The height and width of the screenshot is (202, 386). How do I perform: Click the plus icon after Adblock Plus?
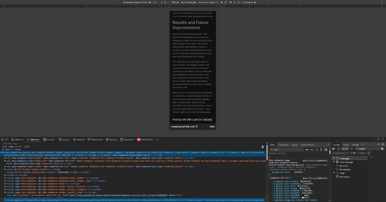[157, 139]
